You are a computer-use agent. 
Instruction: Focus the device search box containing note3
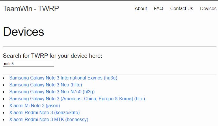(28, 64)
